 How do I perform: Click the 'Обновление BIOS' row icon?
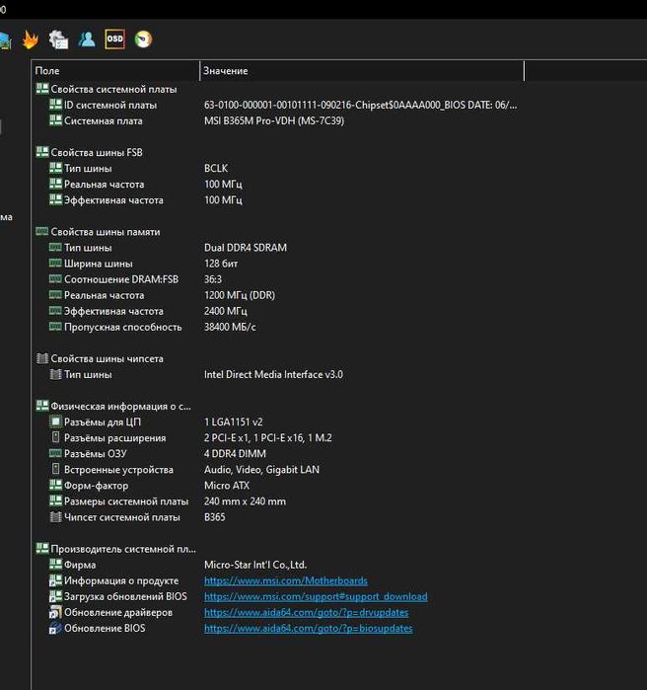coord(55,628)
